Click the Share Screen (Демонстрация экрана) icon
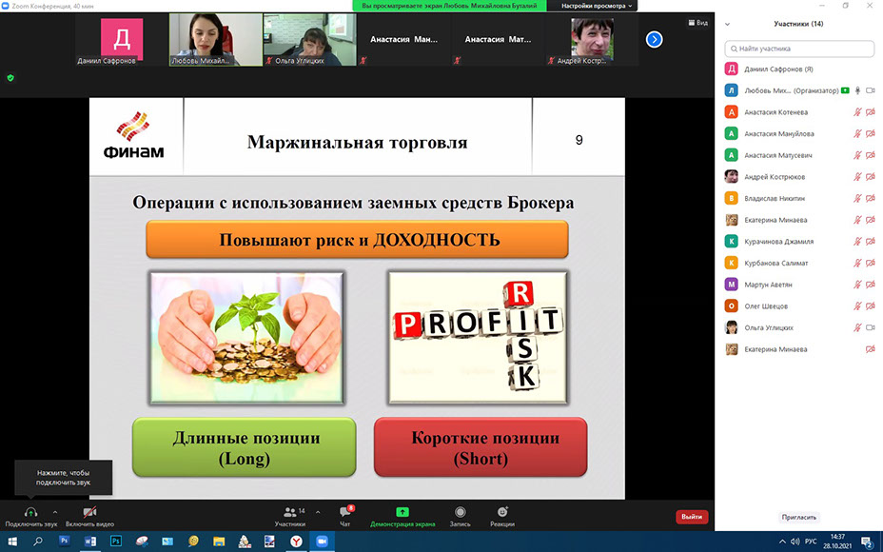The image size is (883, 552). (402, 513)
